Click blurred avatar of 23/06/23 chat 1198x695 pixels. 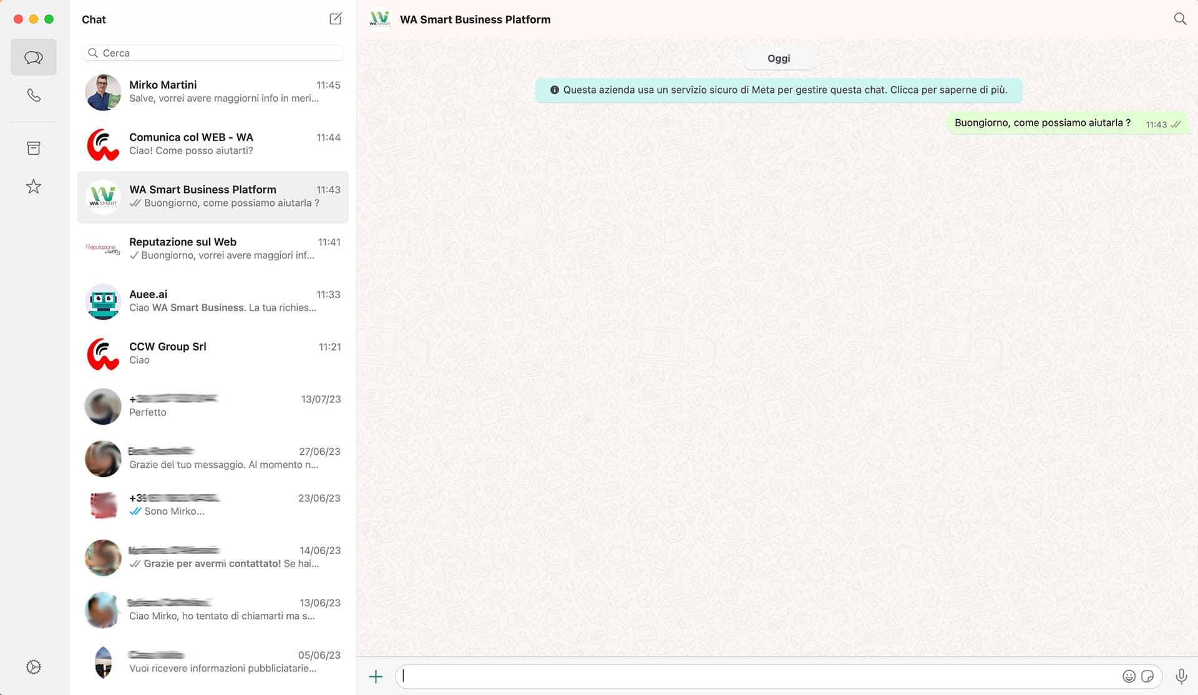tap(103, 505)
